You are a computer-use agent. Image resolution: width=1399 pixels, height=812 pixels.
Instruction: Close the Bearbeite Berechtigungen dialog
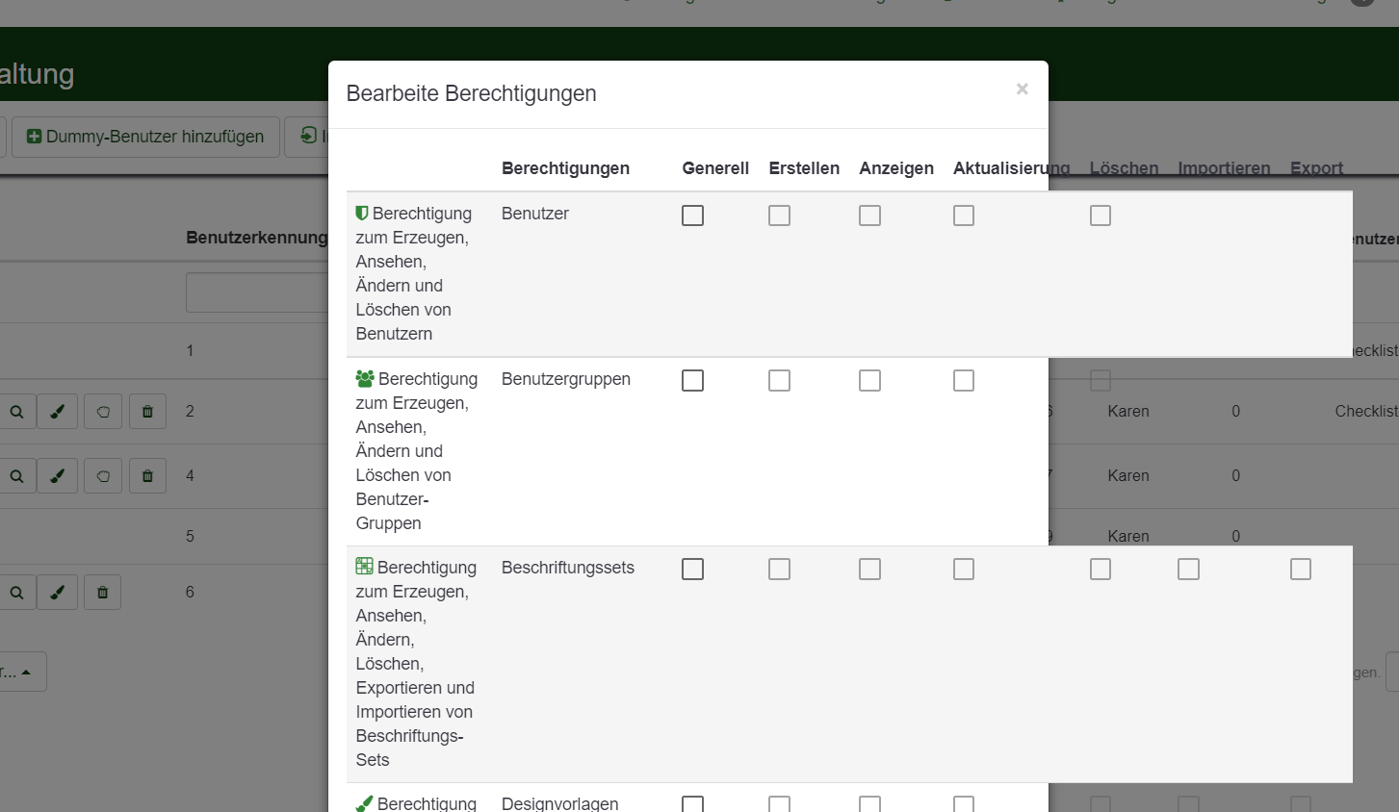coord(1022,89)
